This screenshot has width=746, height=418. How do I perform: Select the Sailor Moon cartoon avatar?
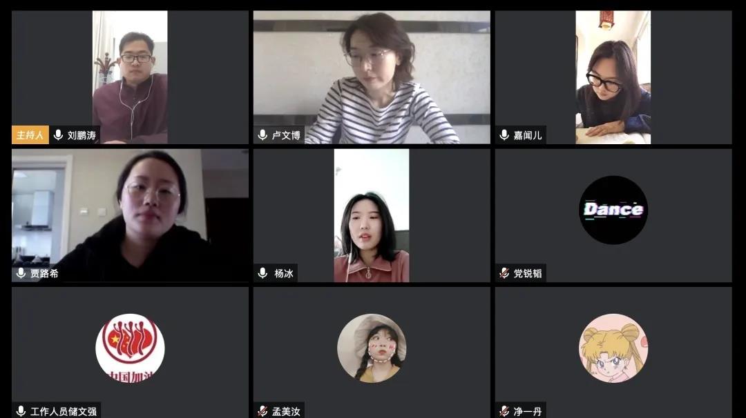613,348
